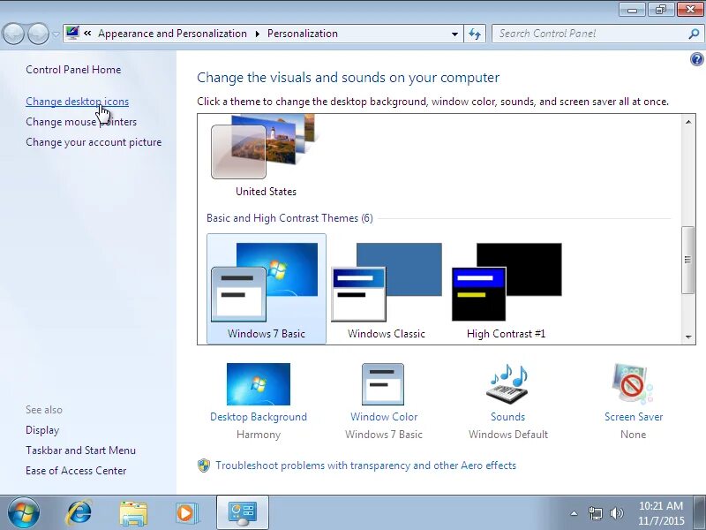The width and height of the screenshot is (706, 530).
Task: Expand arrow after Appearance and Personalization
Action: coord(258,34)
